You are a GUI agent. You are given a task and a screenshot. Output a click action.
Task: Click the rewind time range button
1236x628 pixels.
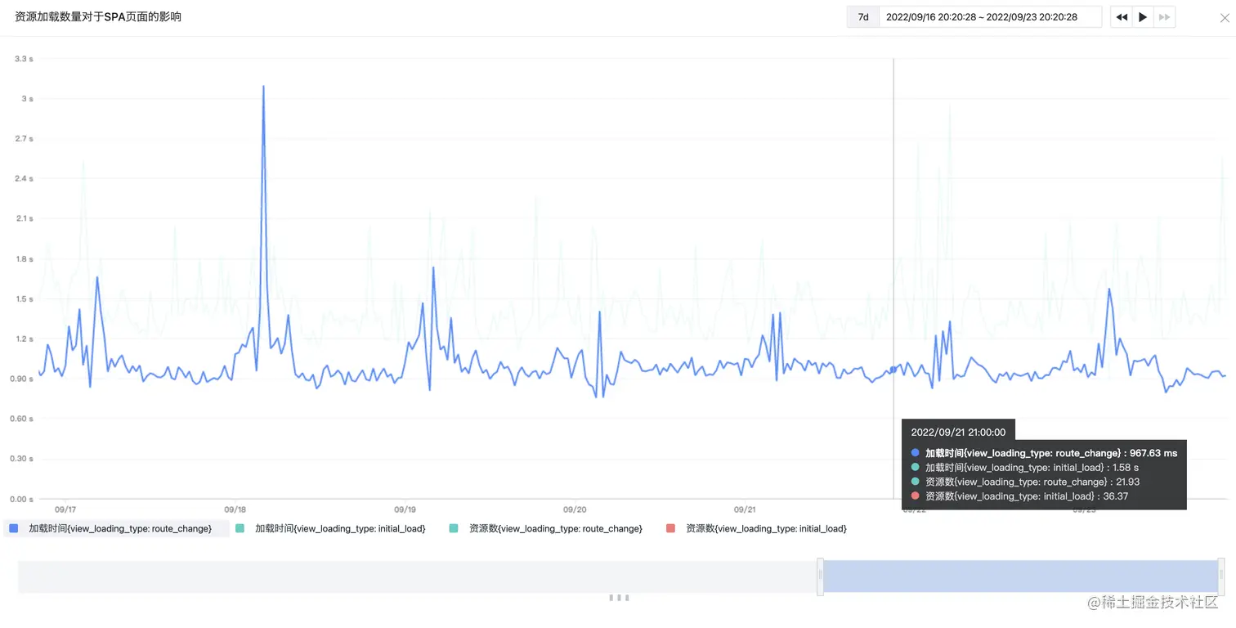click(x=1122, y=17)
